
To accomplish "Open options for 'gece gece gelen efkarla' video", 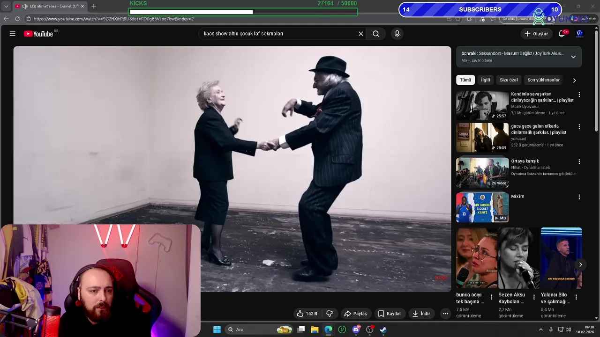I will [x=579, y=127].
